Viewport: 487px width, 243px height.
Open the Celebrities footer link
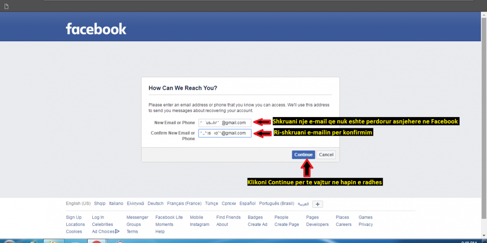[x=103, y=224]
